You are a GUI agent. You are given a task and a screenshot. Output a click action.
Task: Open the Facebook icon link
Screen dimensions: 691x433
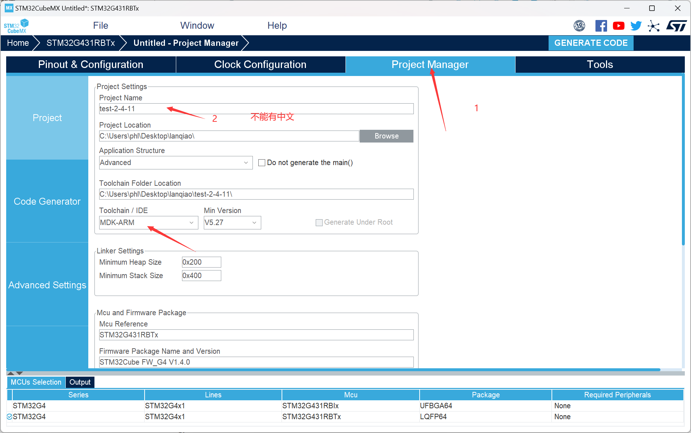point(601,26)
